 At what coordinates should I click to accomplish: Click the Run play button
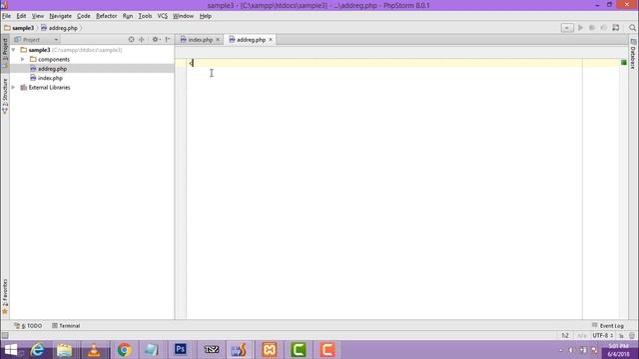click(580, 28)
